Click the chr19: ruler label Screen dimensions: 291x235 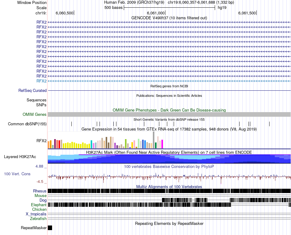(41, 13)
